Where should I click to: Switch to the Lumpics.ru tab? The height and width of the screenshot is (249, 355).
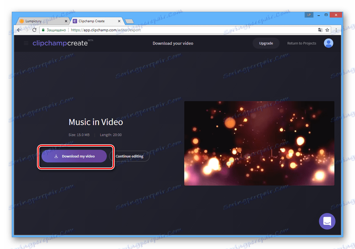pyautogui.click(x=43, y=21)
